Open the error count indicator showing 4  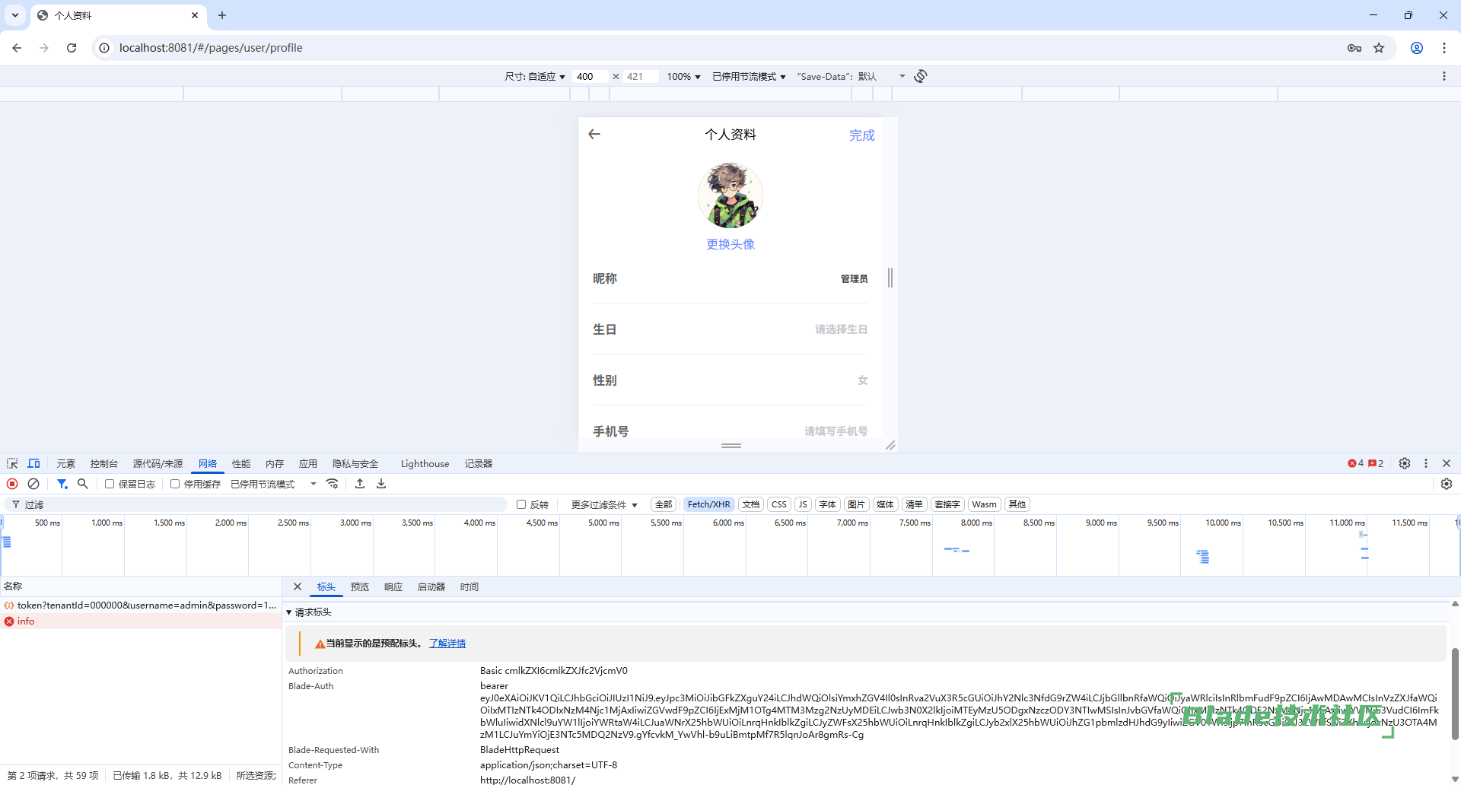[1355, 463]
